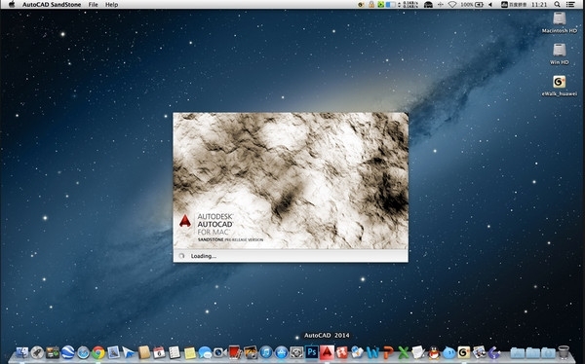585x364 pixels.
Task: Open the AutoCAD SandStone app menu
Action: (52, 5)
